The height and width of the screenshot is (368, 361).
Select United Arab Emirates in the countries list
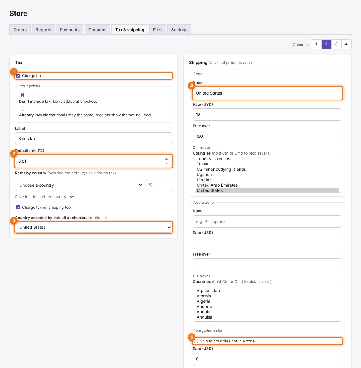(268, 185)
